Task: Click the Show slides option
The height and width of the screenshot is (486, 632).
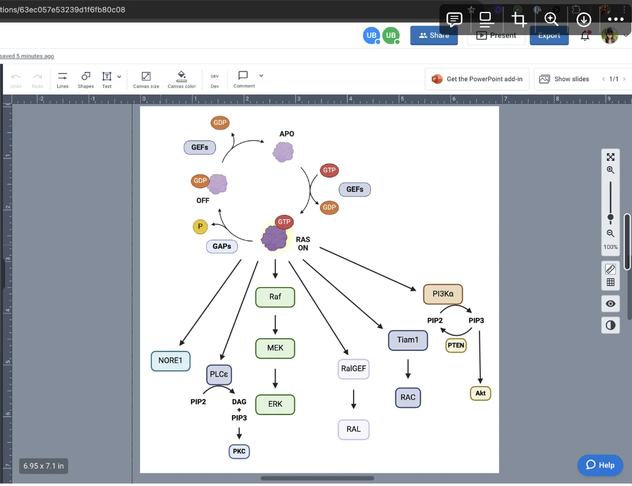Action: click(564, 79)
